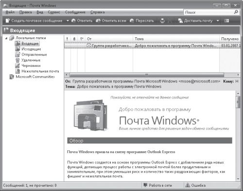Select the Исходящие folder
The height and width of the screenshot is (191, 243).
click(x=31, y=49)
